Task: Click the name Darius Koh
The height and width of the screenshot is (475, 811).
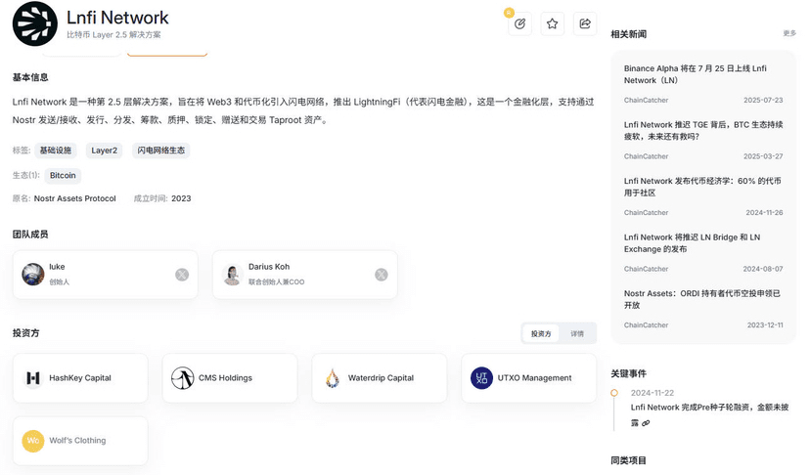Action: point(269,267)
